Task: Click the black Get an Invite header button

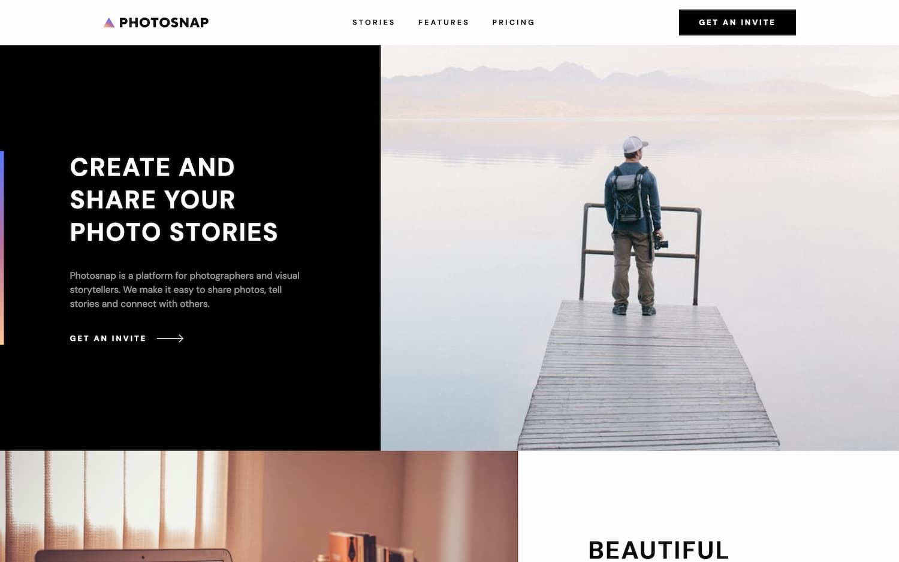Action: coord(737,22)
